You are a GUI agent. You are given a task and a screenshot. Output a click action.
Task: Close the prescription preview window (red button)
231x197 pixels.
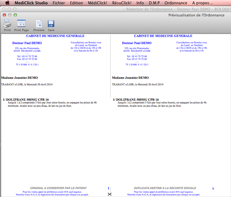5,15
